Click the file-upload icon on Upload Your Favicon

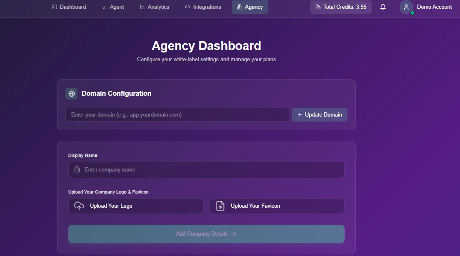tap(220, 206)
